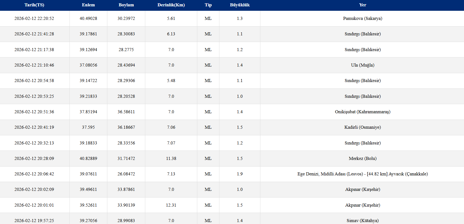Select the longitude value 28.2775
Screen dimensions: 464x224
pos(126,50)
